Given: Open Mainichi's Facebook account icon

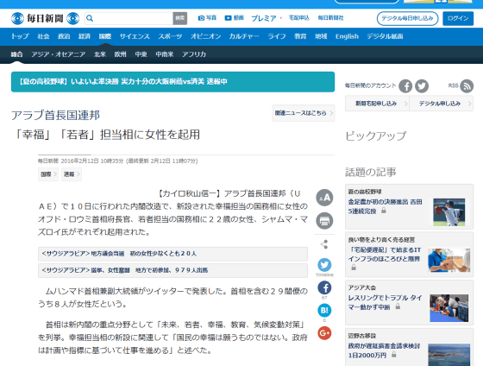Looking at the screenshot, I should click(x=405, y=86).
